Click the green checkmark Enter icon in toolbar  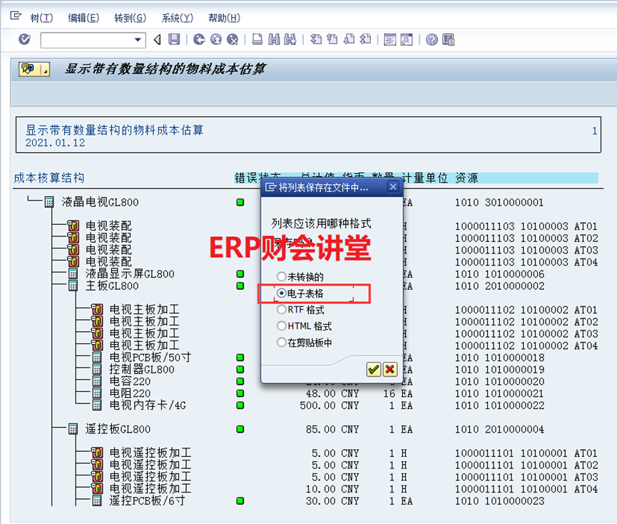(x=25, y=39)
